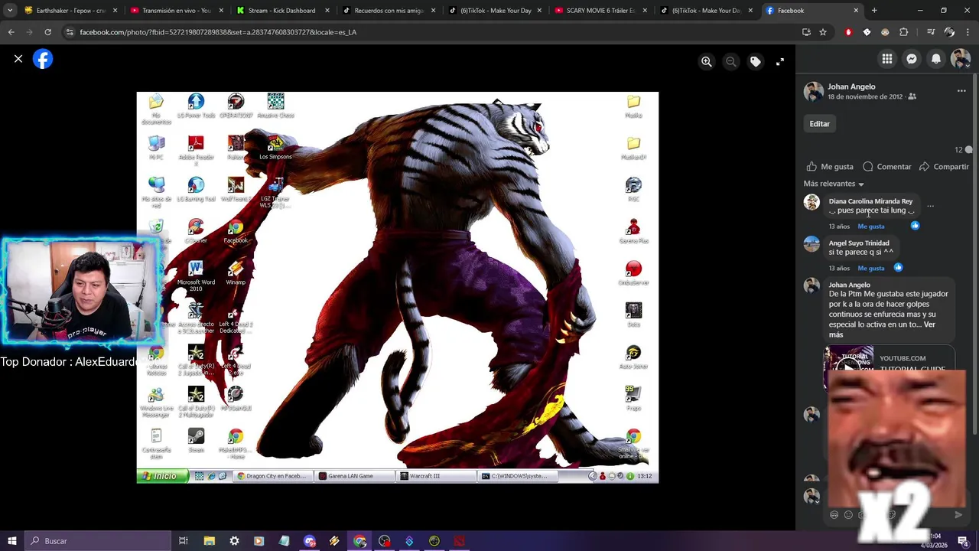Open Johan Angelo post author profile

pos(851,86)
